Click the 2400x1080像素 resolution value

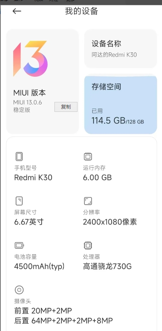click(x=110, y=222)
